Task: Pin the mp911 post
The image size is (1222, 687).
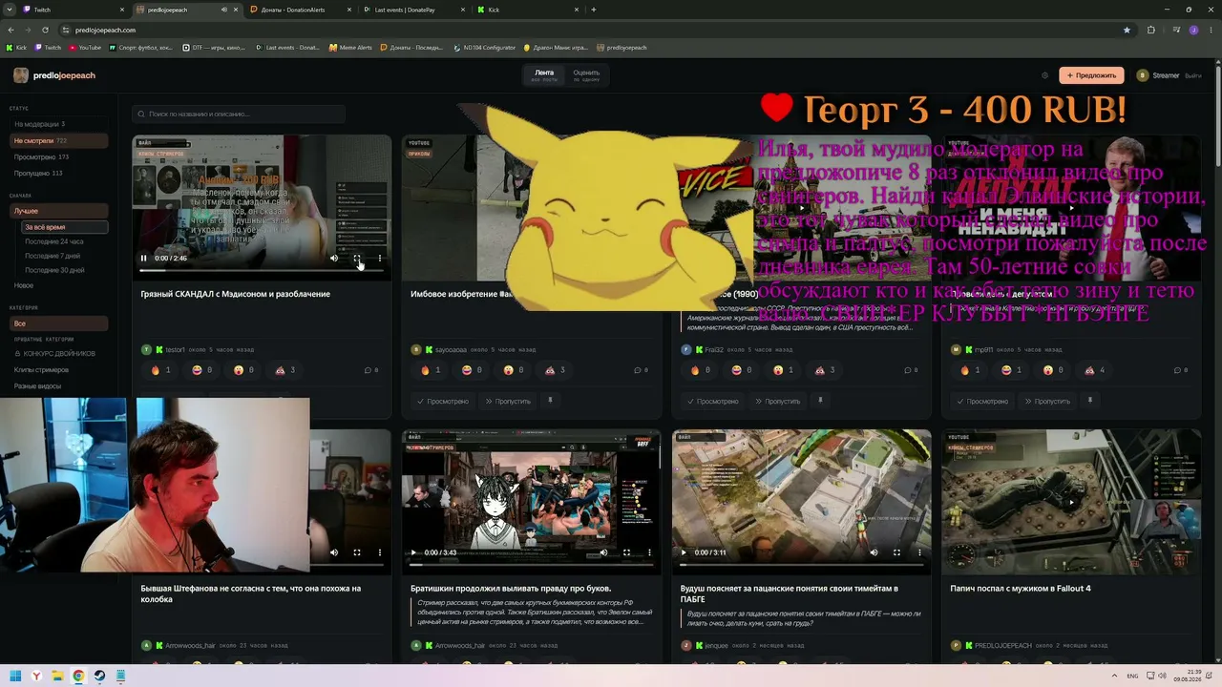Action: tap(1089, 401)
